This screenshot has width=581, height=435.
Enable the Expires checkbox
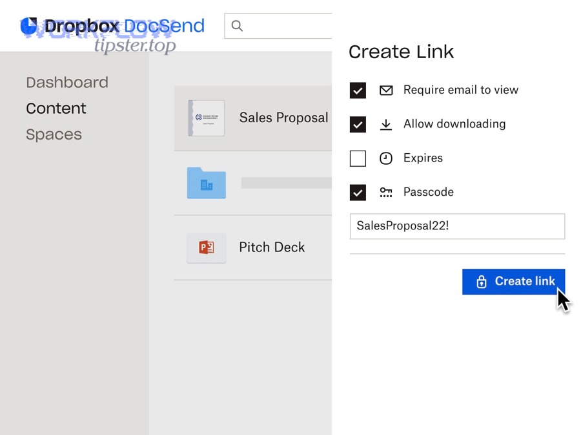[358, 158]
